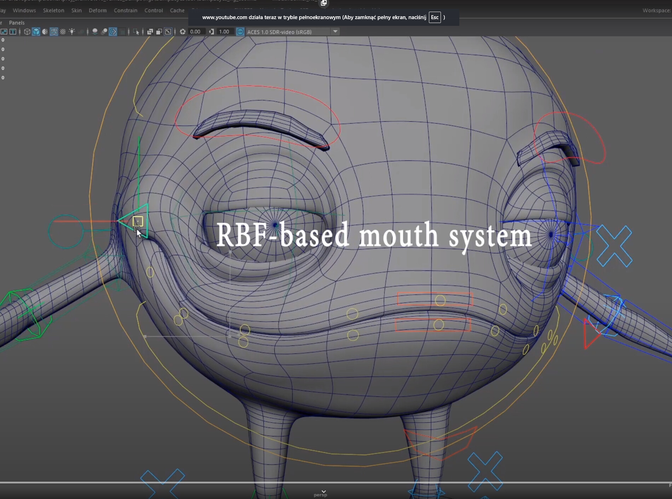Click the gamma 1.00 input field
The image size is (672, 499).
(x=224, y=31)
